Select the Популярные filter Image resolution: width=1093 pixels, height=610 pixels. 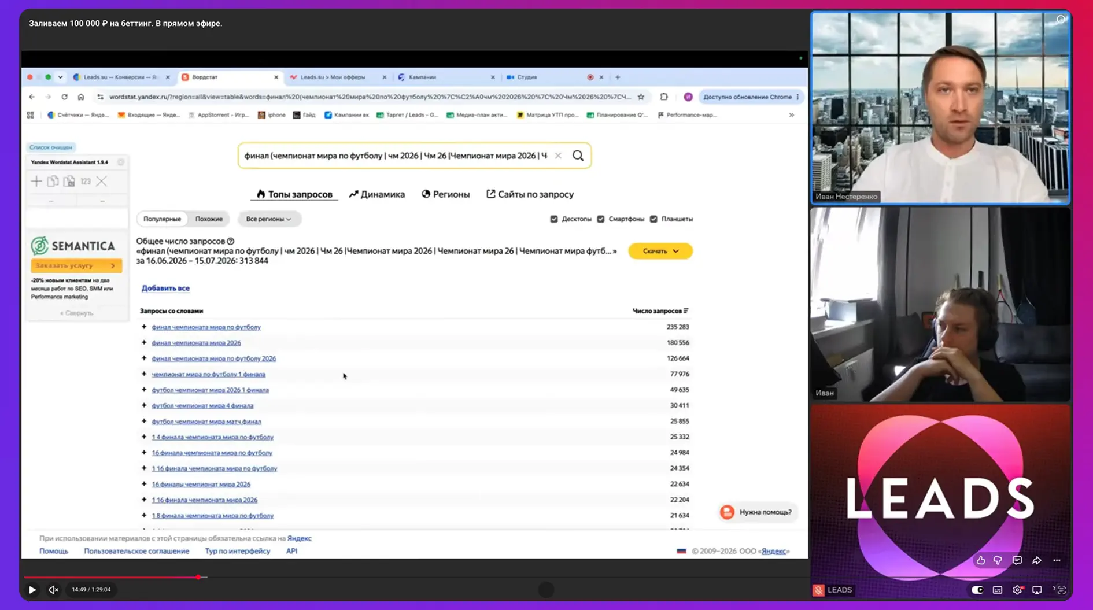162,219
